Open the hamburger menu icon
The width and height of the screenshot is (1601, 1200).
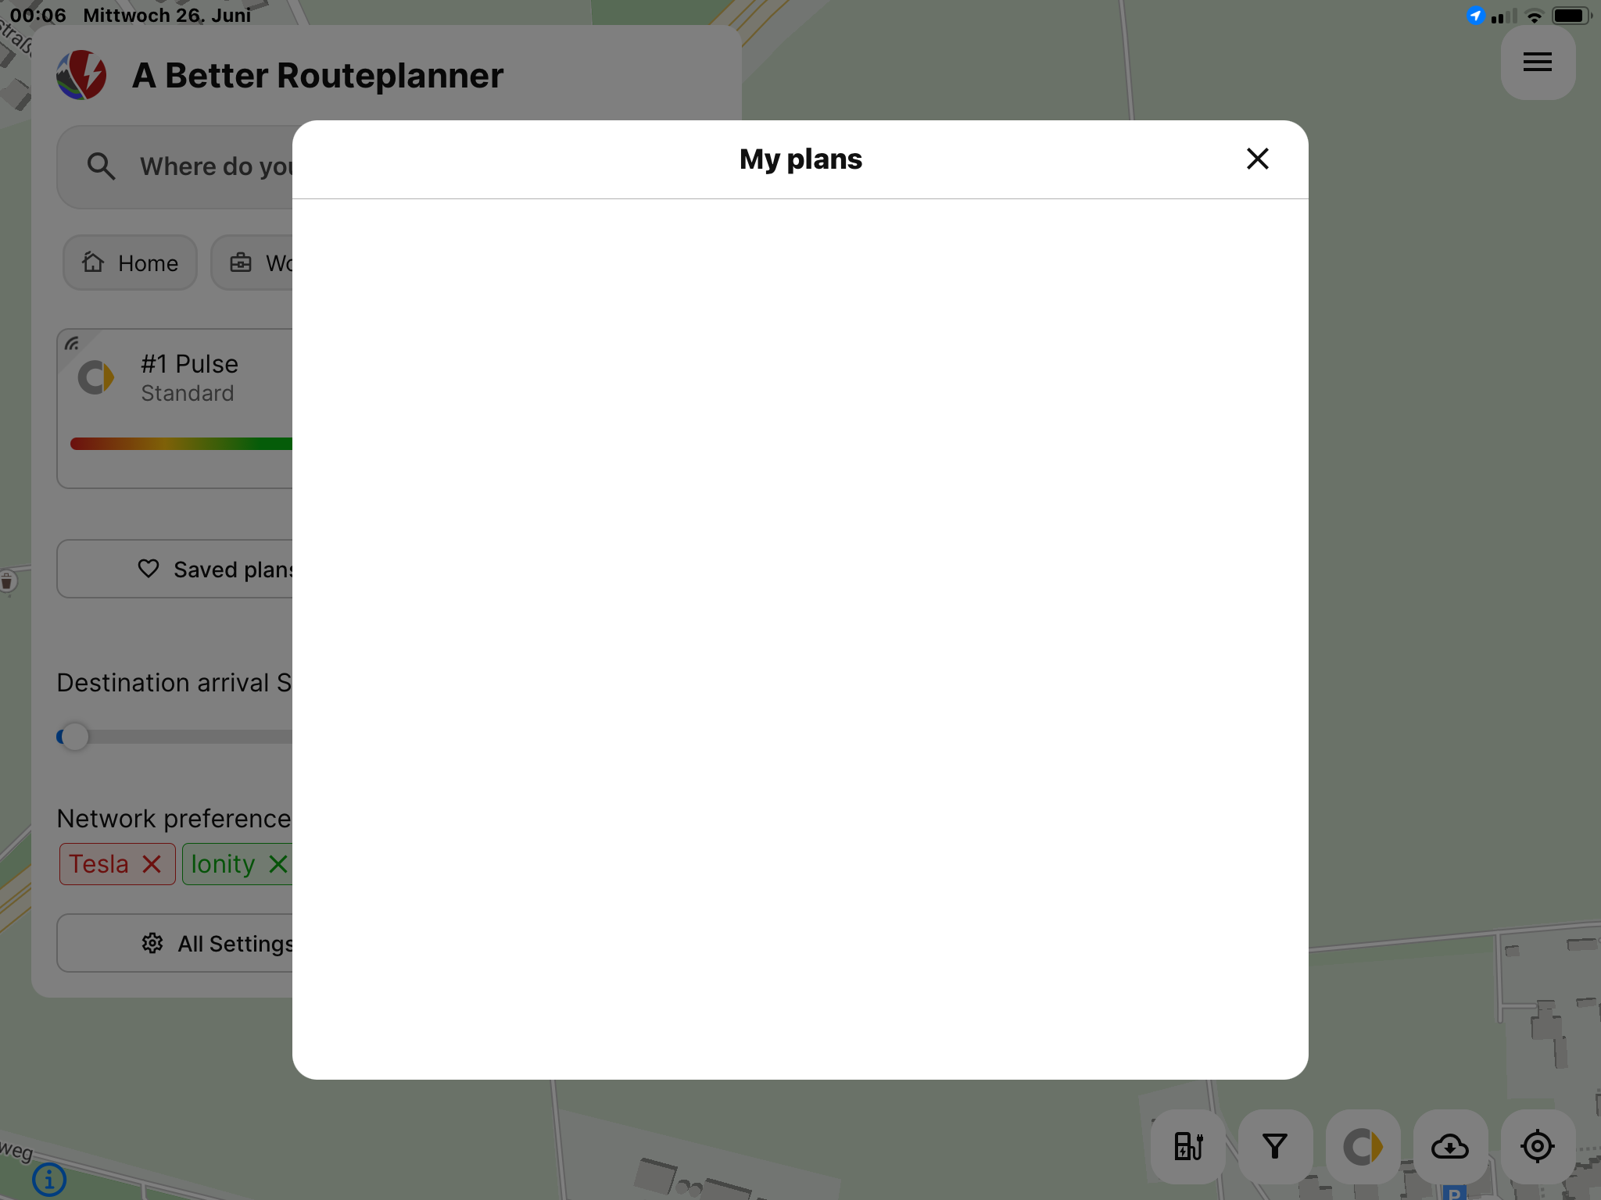[x=1537, y=62]
